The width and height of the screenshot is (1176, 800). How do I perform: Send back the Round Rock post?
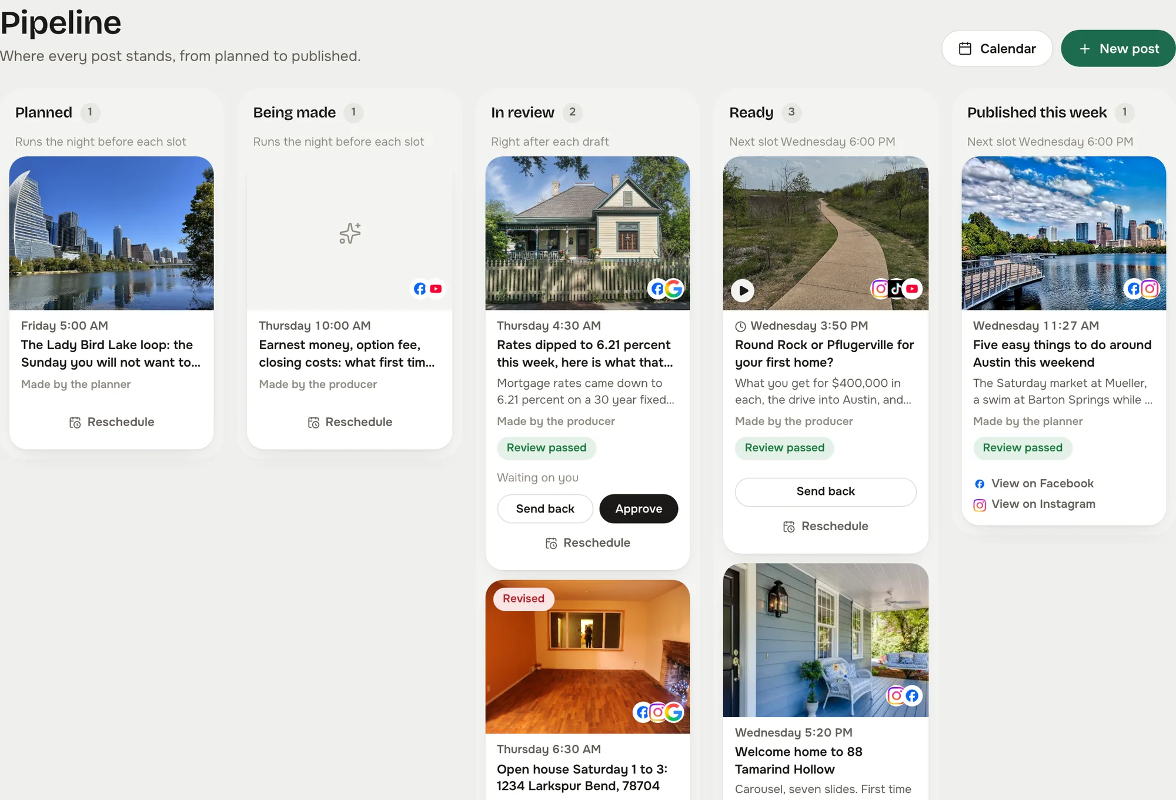[826, 491]
